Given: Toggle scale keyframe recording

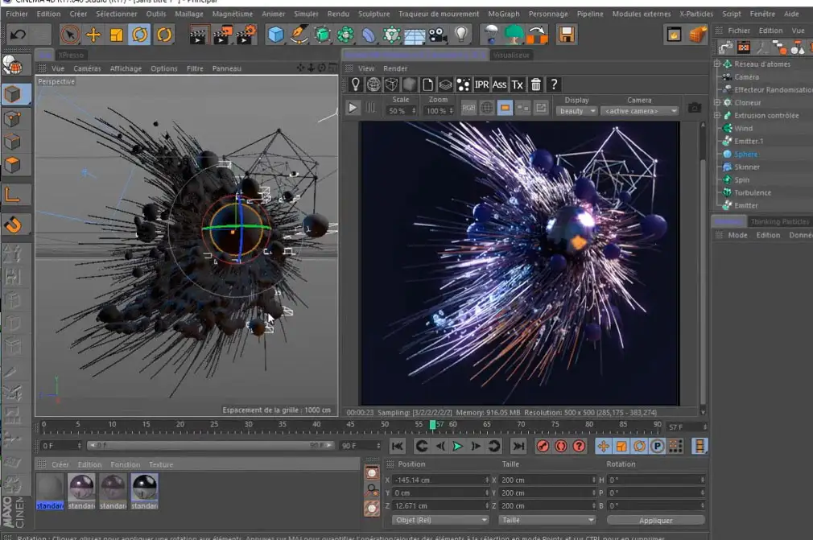Looking at the screenshot, I should coord(621,446).
